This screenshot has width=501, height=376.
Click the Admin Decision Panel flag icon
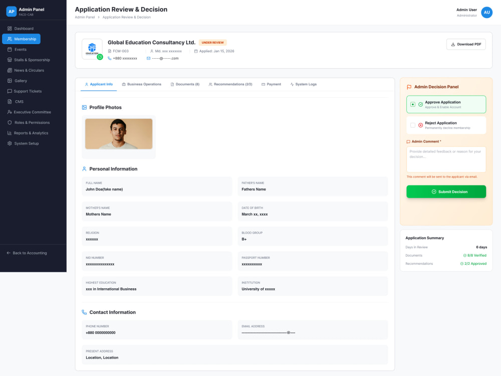coord(409,87)
